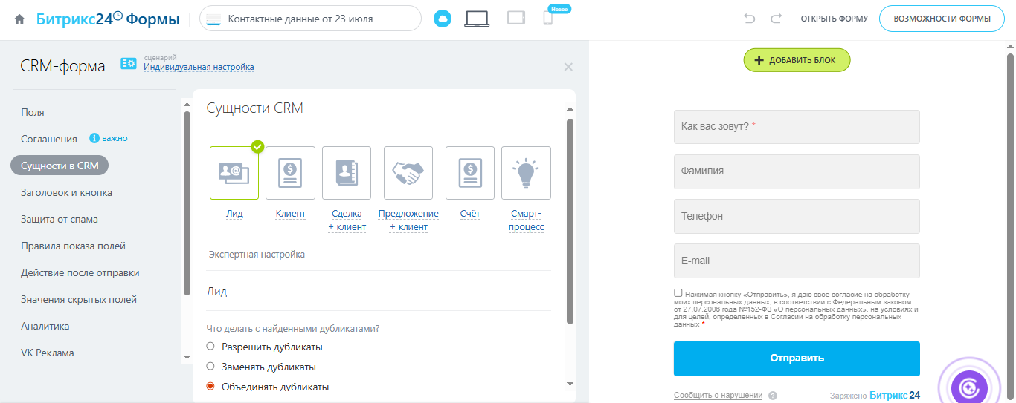Click the Телефон input field

(x=797, y=216)
